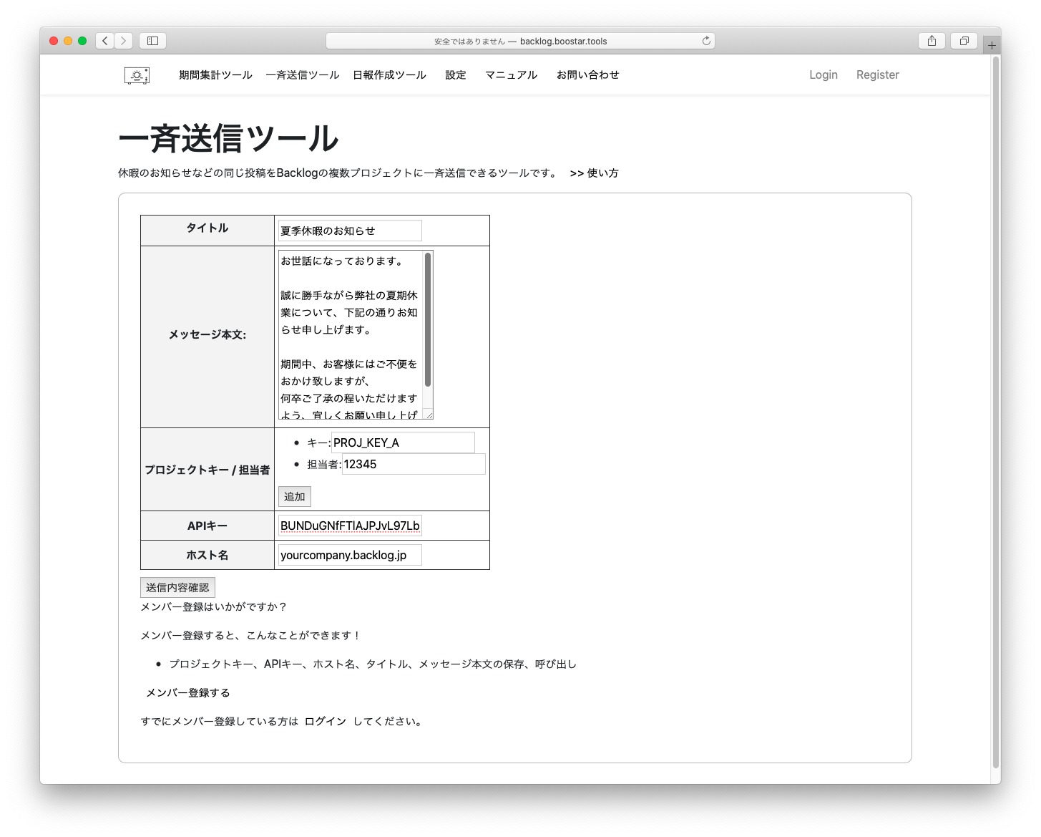Go back with the Safari back arrow
Image resolution: width=1041 pixels, height=837 pixels.
[x=105, y=41]
